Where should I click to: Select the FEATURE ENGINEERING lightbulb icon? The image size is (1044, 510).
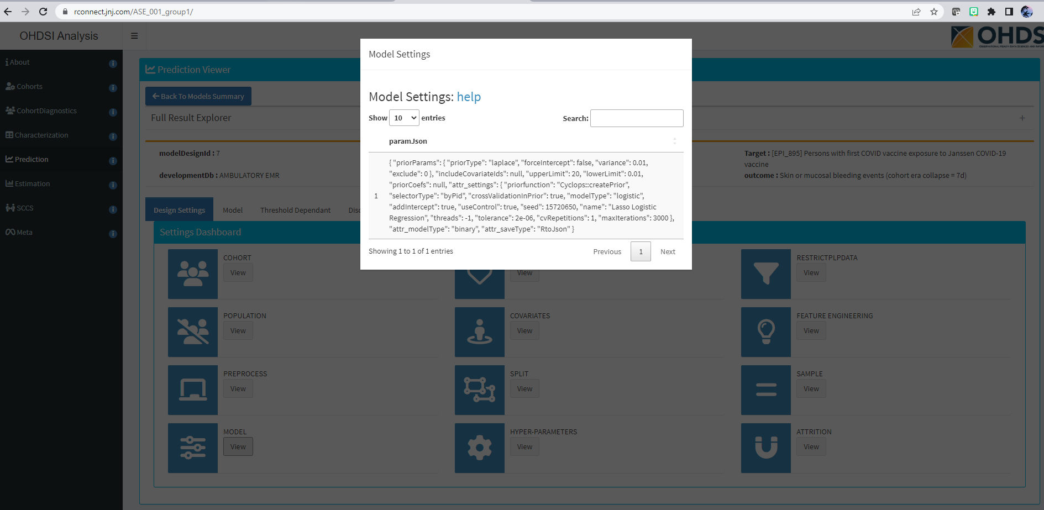(x=765, y=332)
